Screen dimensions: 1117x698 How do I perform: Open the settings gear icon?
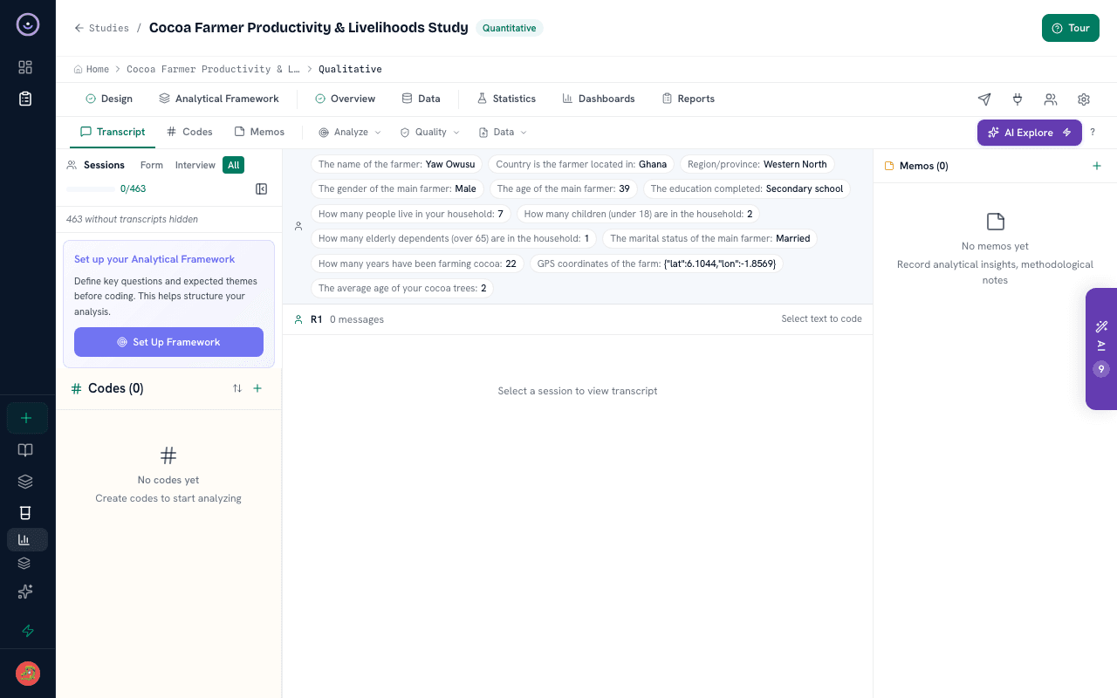point(1084,99)
